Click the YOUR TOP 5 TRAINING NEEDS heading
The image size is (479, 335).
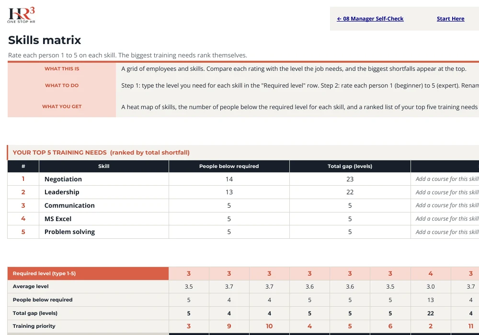pyautogui.click(x=101, y=153)
